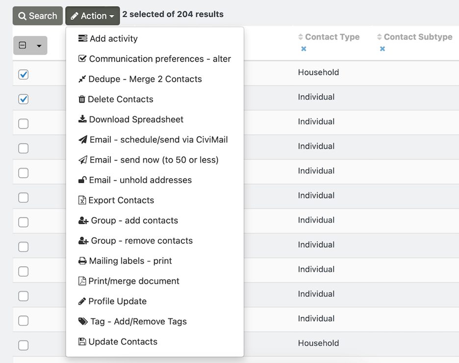Remove the Contact Subtype column with x
The width and height of the screenshot is (459, 363).
pyautogui.click(x=382, y=49)
